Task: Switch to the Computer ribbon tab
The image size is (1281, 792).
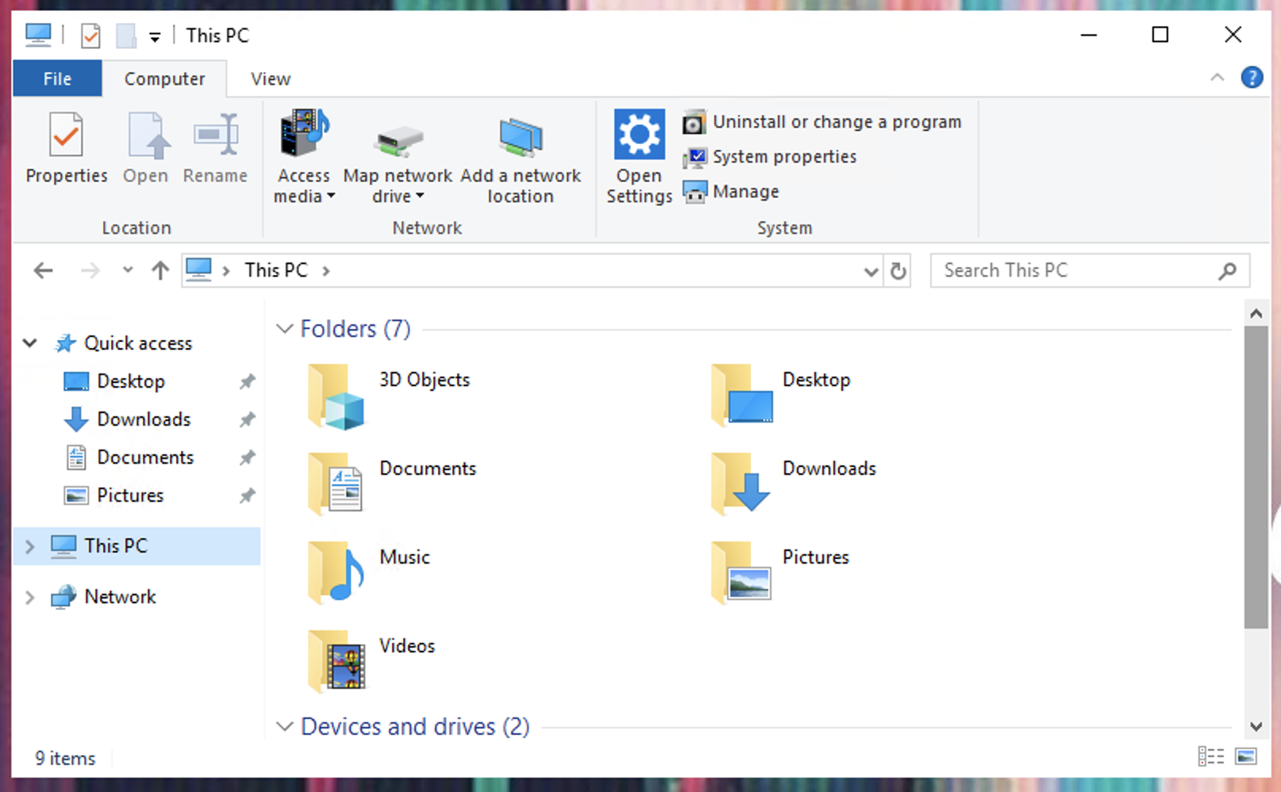Action: (164, 78)
